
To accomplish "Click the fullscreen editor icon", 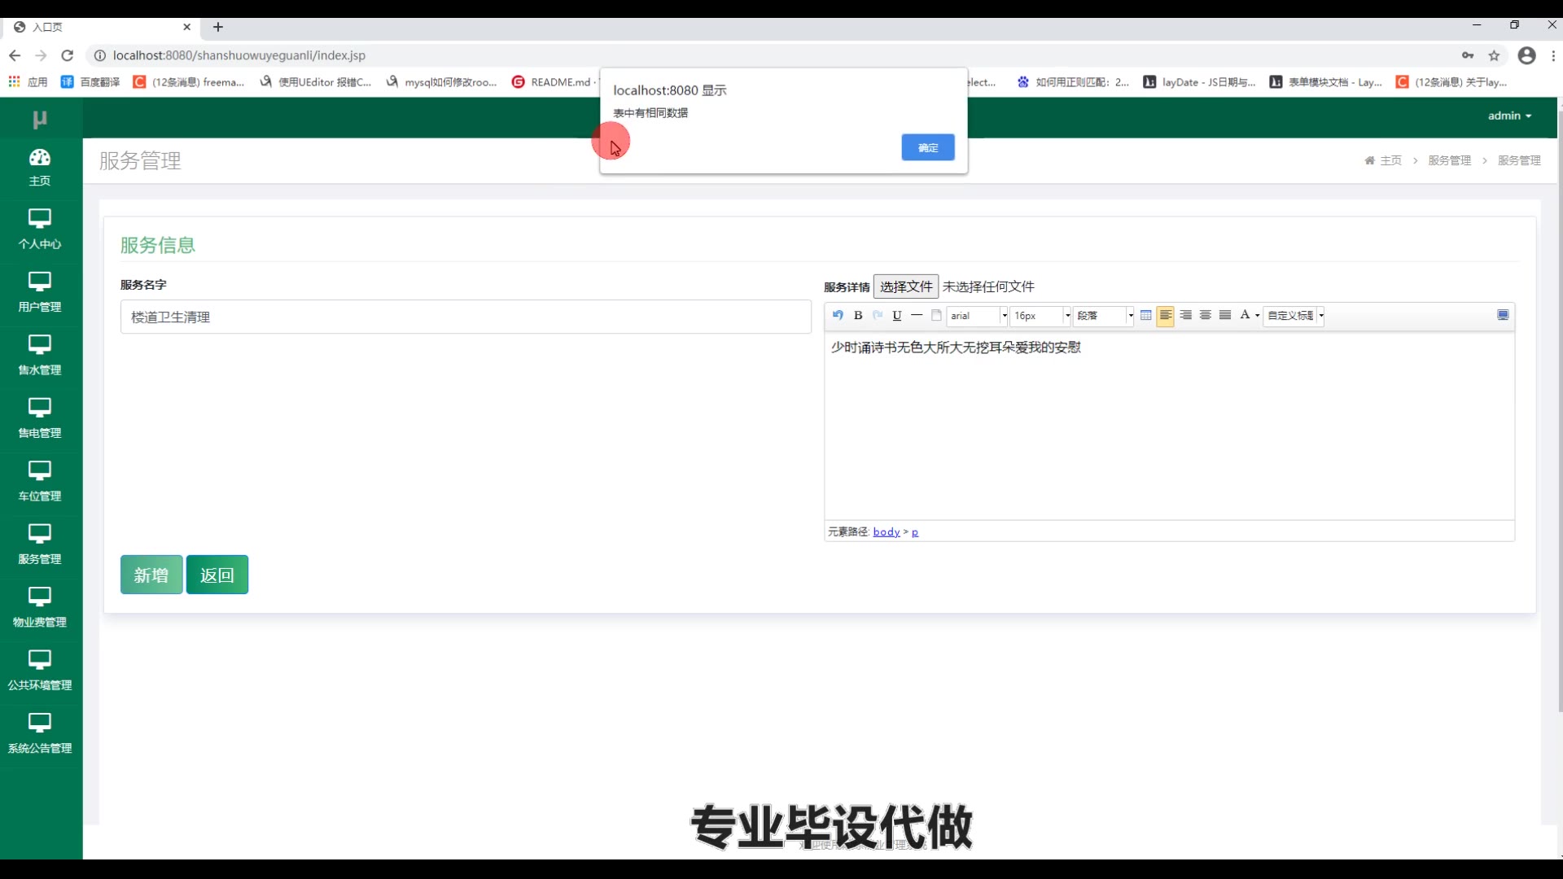I will 1503,315.
